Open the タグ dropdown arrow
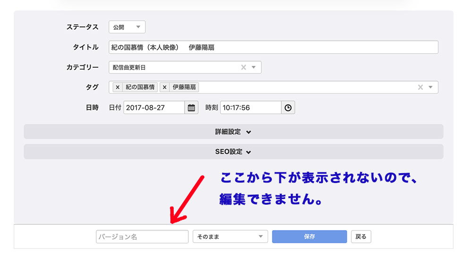 [430, 88]
